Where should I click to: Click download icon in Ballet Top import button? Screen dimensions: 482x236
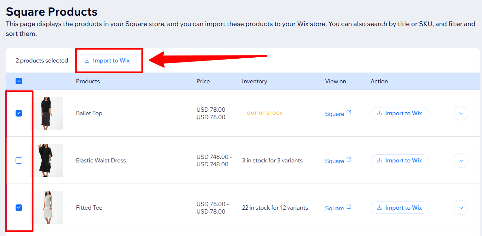379,113
